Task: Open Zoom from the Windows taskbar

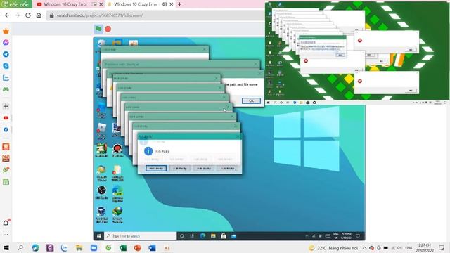Action: (94, 247)
